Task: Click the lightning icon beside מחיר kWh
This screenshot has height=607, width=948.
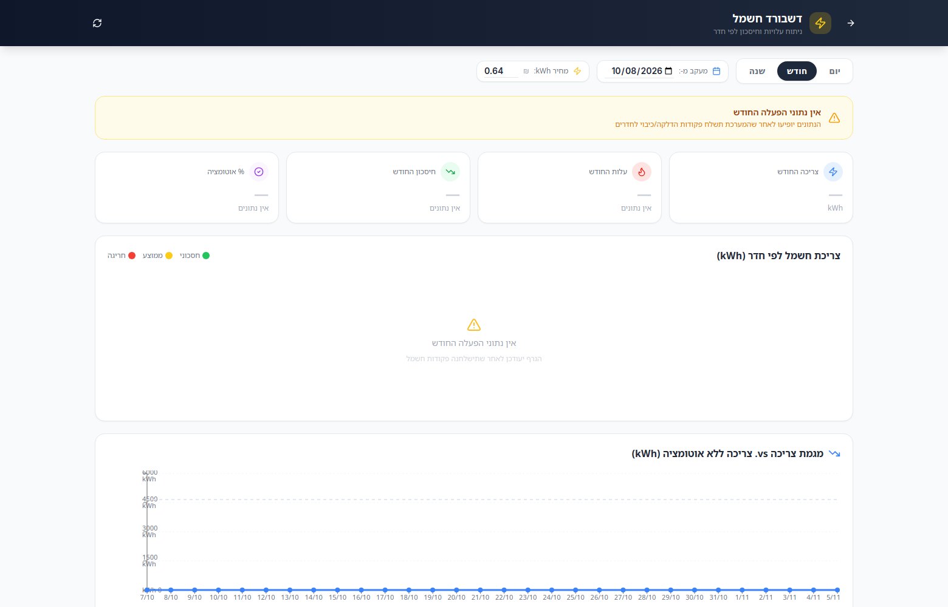Action: pyautogui.click(x=577, y=71)
